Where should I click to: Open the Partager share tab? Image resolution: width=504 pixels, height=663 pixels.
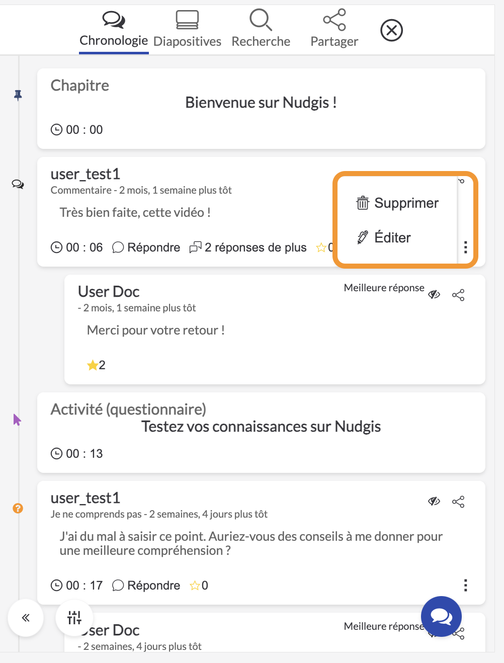[334, 29]
